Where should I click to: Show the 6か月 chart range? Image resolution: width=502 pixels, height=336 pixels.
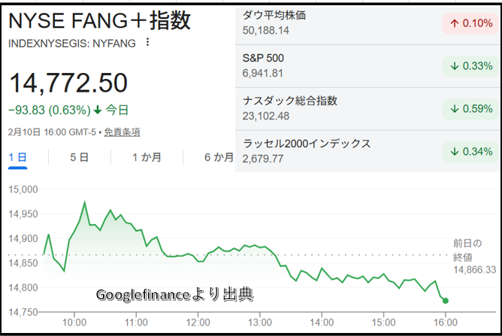(219, 157)
